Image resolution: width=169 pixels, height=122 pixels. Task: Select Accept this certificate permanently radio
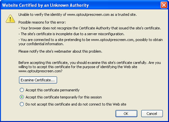22,90
